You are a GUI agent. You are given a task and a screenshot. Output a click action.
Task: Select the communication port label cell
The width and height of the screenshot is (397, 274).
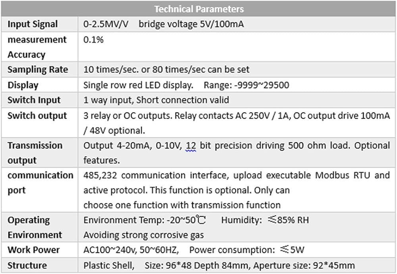[40, 183]
